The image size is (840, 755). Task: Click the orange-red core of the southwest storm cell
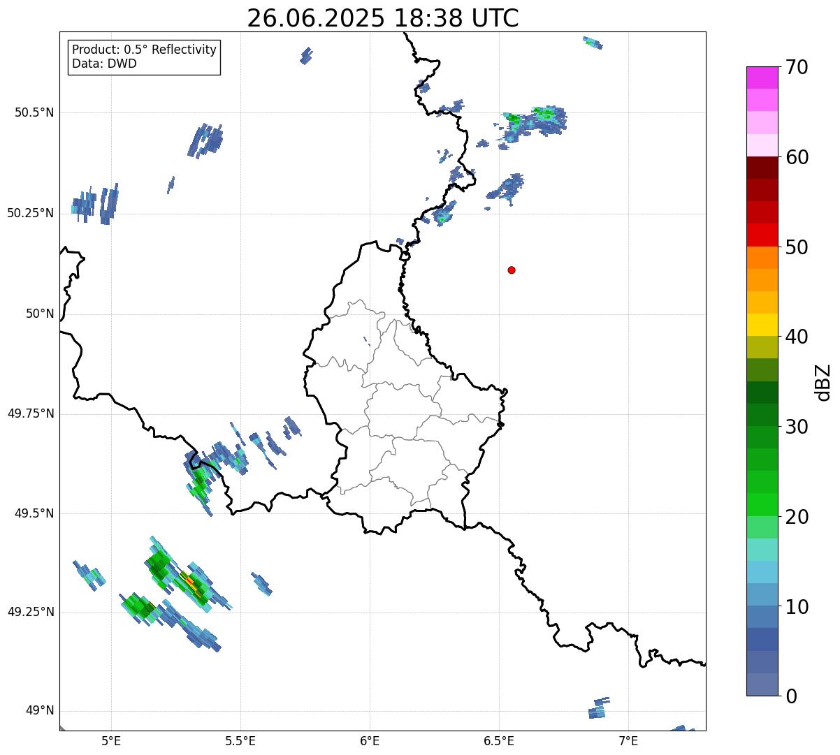click(x=189, y=581)
